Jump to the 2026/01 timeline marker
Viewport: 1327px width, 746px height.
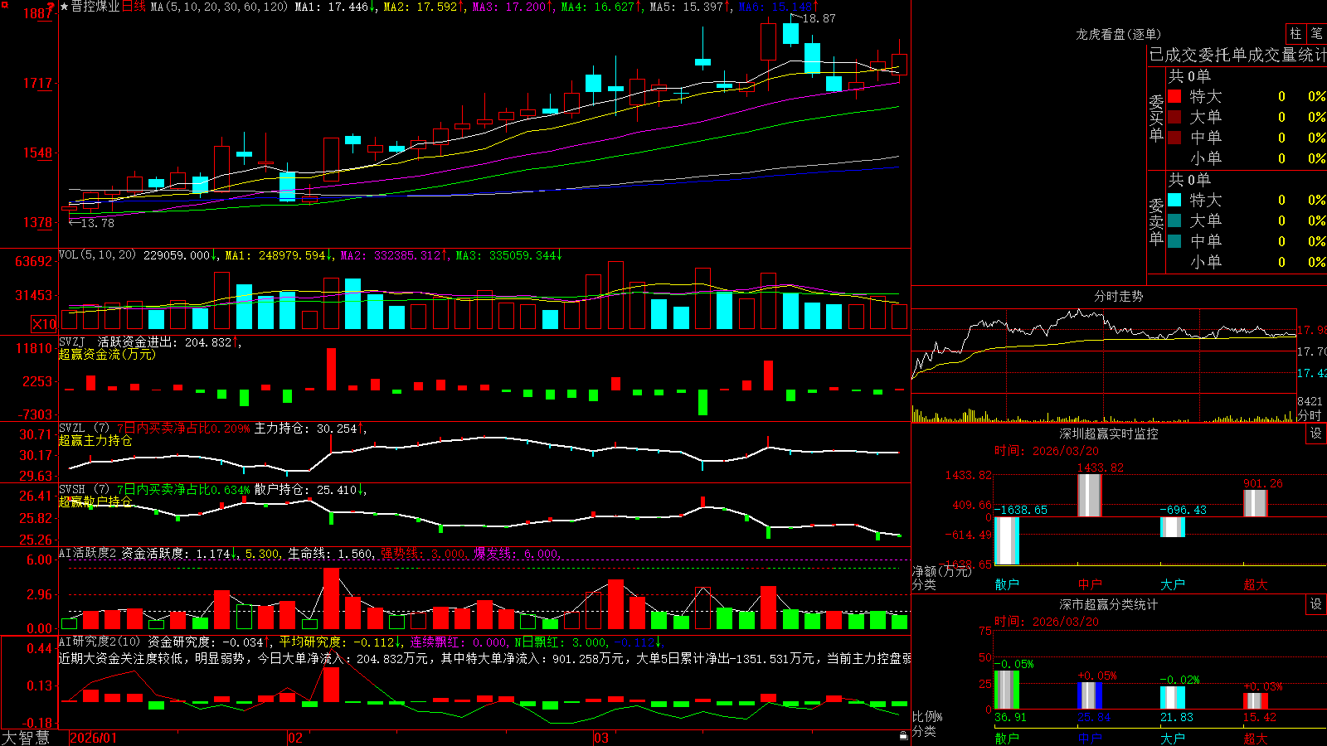[x=94, y=738]
